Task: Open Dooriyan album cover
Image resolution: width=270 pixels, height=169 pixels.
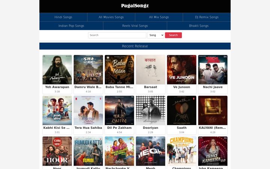Action: pos(150,110)
